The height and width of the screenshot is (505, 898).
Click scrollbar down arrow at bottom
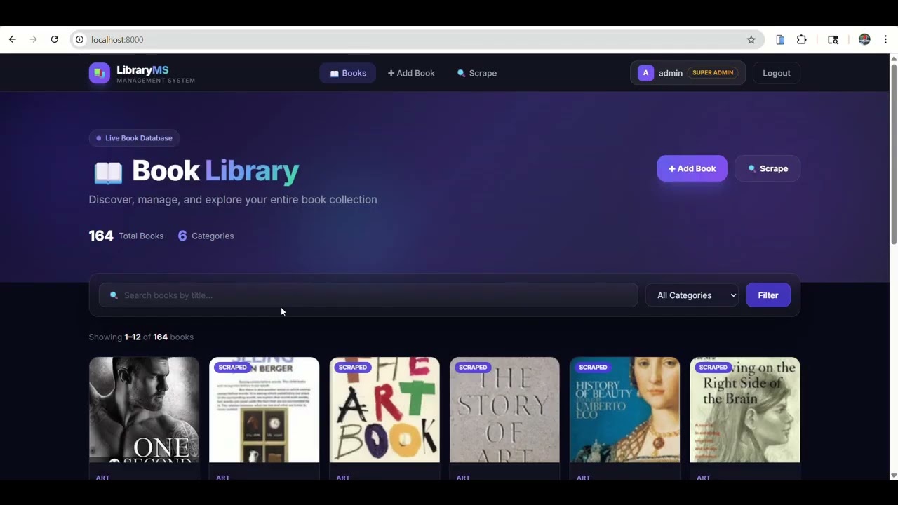894,476
